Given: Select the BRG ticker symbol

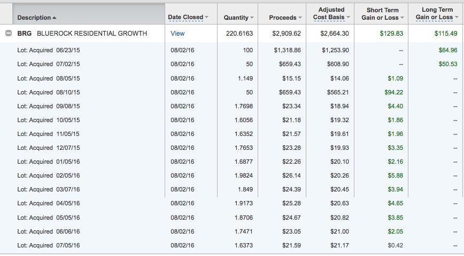Looking at the screenshot, I should pos(25,34).
